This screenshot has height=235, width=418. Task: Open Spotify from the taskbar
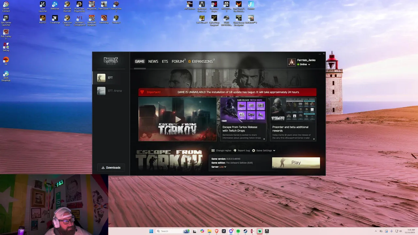click(x=238, y=231)
